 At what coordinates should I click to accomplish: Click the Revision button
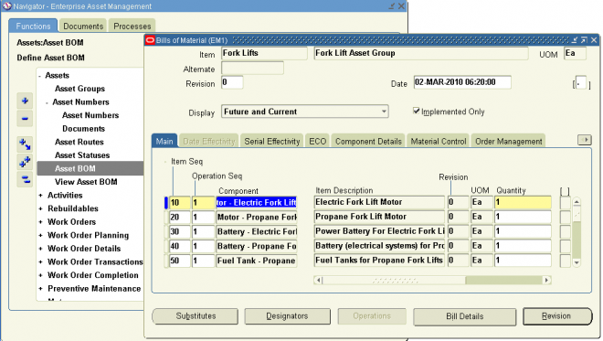(x=556, y=316)
